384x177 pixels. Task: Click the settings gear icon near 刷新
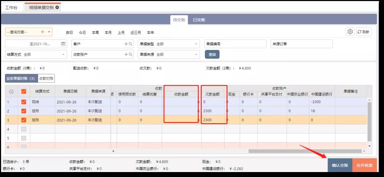(350, 32)
